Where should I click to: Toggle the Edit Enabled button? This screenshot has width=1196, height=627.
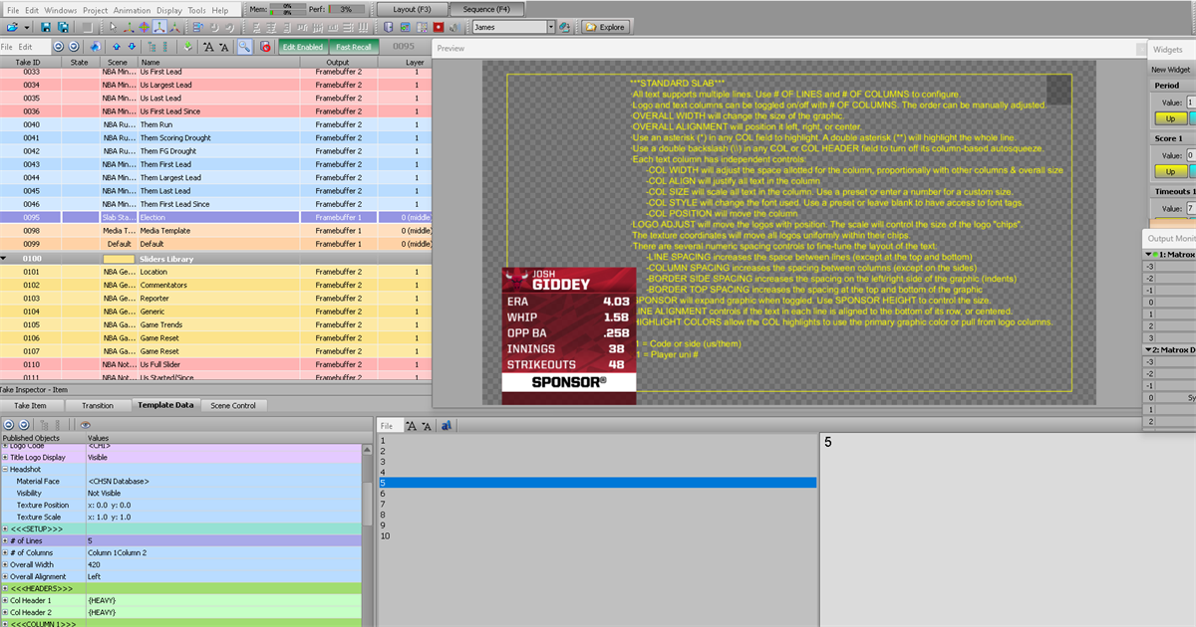pyautogui.click(x=305, y=46)
